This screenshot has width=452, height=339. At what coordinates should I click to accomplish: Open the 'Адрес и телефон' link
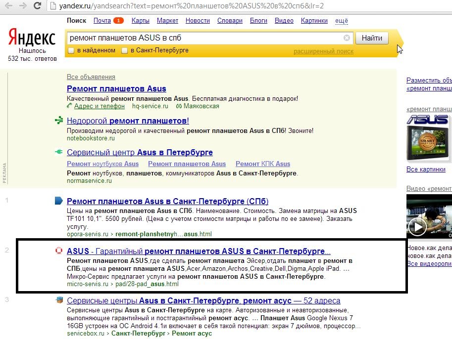tap(100, 106)
